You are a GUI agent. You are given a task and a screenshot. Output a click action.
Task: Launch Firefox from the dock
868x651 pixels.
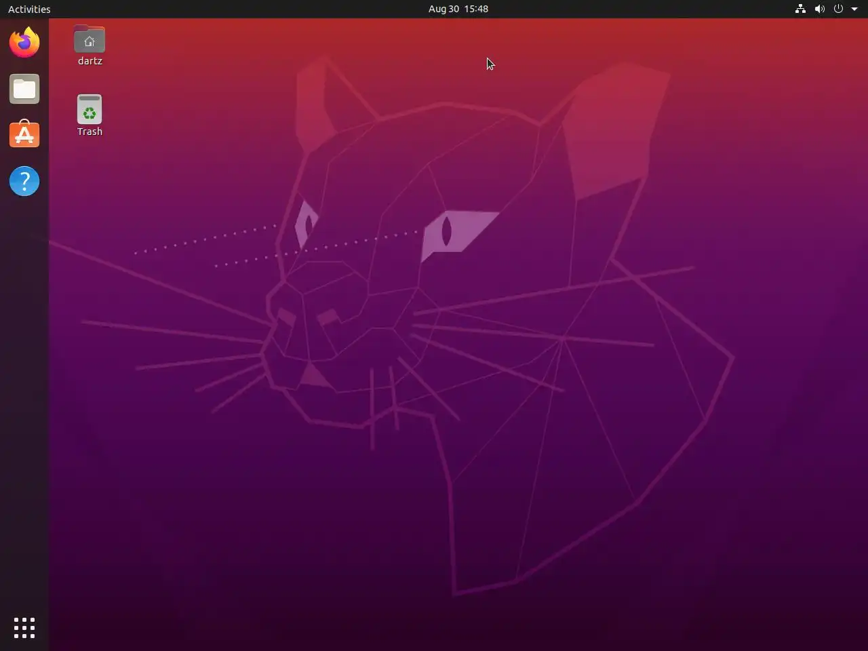point(24,42)
